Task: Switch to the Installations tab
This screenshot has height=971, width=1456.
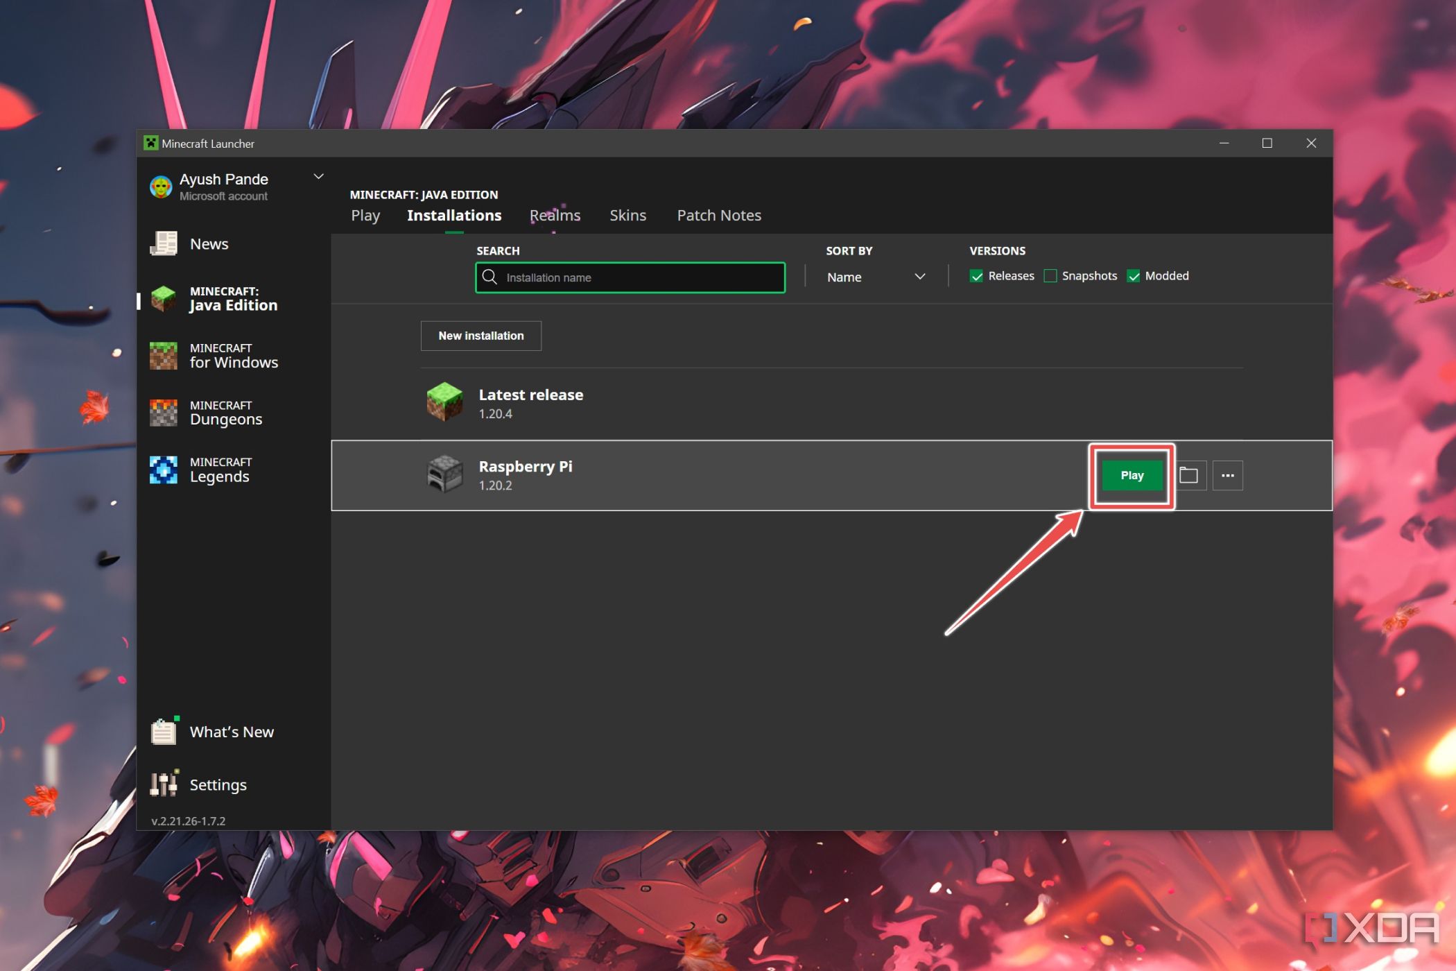Action: click(454, 214)
